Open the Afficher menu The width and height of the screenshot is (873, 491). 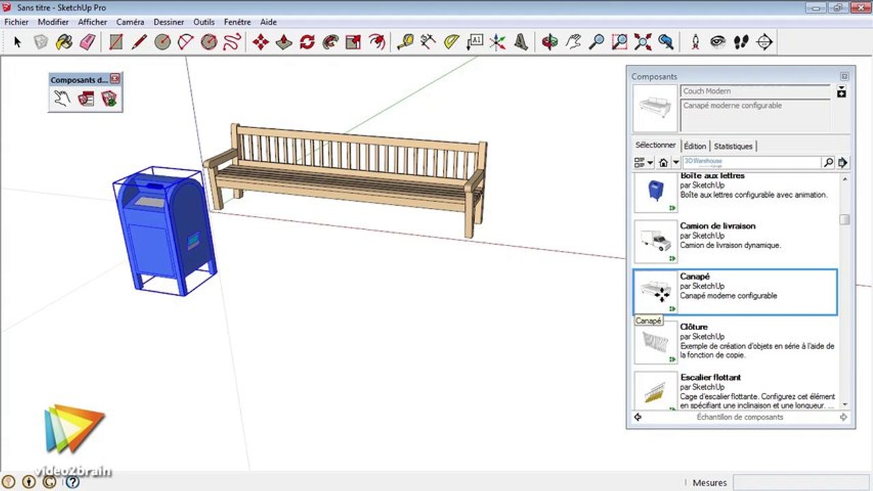93,22
